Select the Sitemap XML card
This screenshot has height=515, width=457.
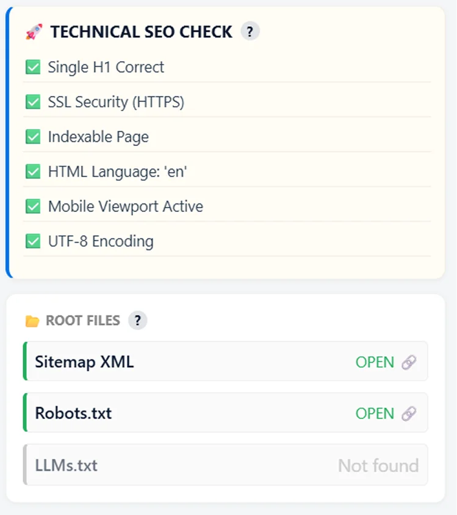[x=183, y=362]
